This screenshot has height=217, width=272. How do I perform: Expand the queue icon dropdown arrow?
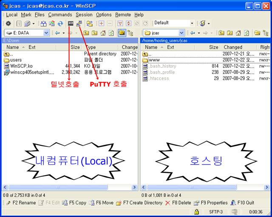pyautogui.click(x=34, y=24)
